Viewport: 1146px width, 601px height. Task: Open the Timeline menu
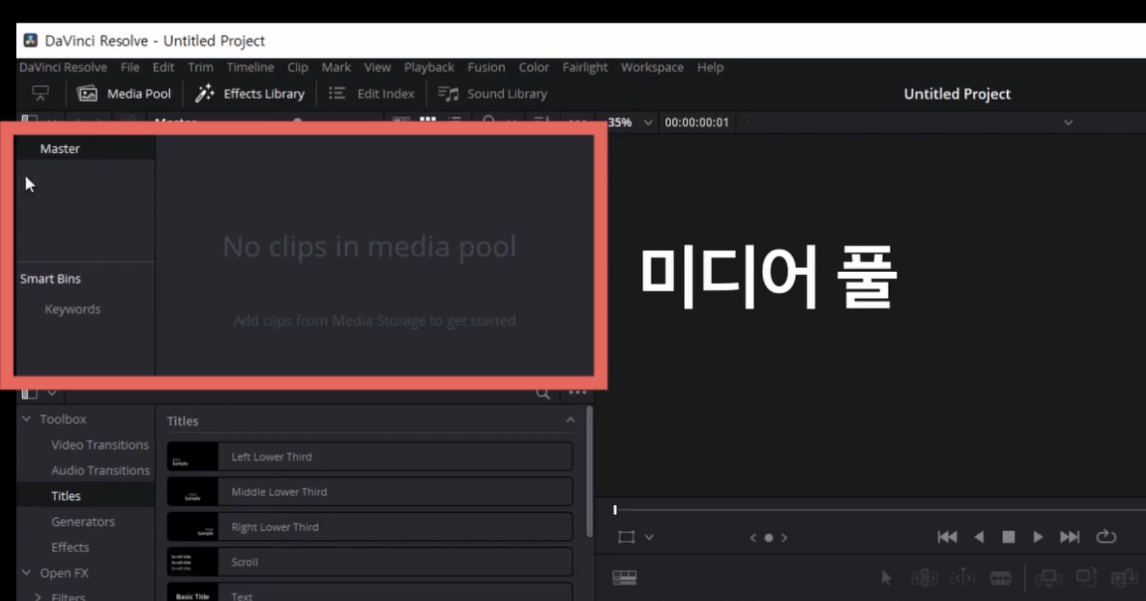click(250, 67)
